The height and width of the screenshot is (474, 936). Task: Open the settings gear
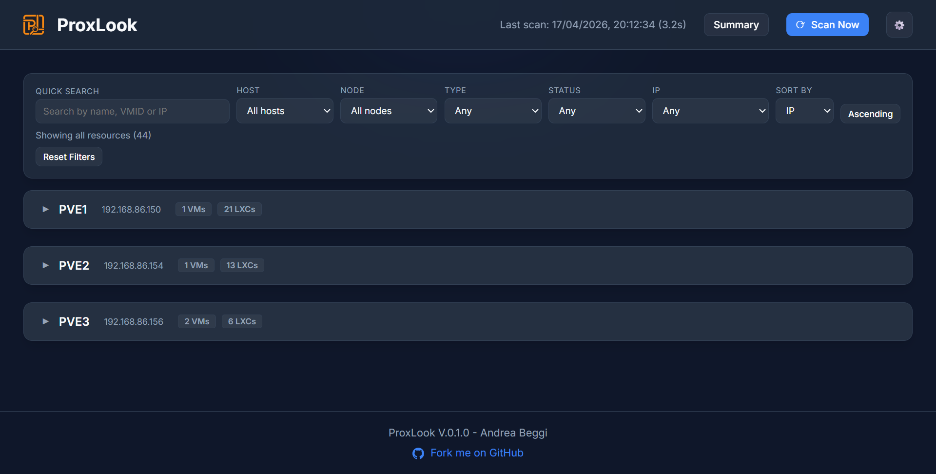click(x=899, y=24)
